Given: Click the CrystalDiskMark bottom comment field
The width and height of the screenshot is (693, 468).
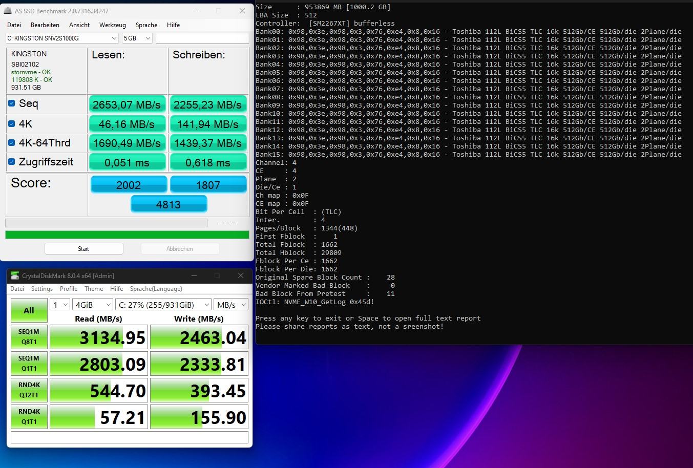Looking at the screenshot, I should (x=130, y=437).
